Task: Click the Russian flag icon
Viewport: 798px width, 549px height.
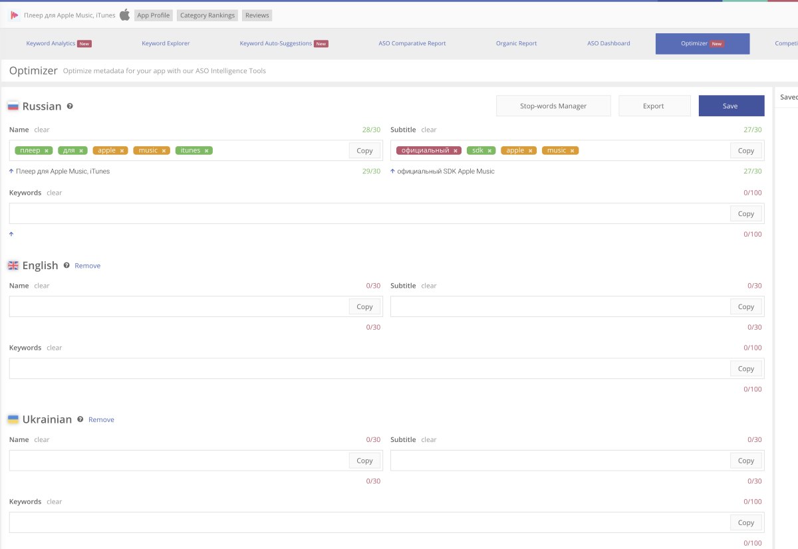Action: click(13, 106)
